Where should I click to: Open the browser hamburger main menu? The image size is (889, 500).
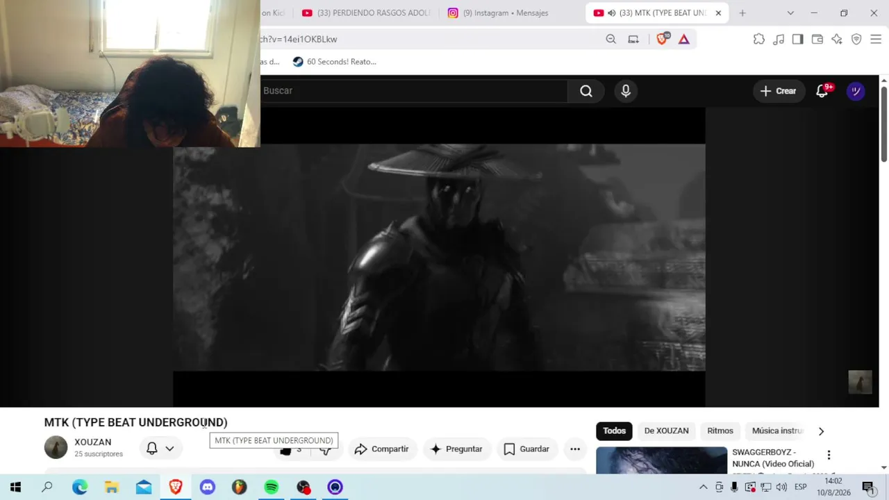[x=876, y=40]
